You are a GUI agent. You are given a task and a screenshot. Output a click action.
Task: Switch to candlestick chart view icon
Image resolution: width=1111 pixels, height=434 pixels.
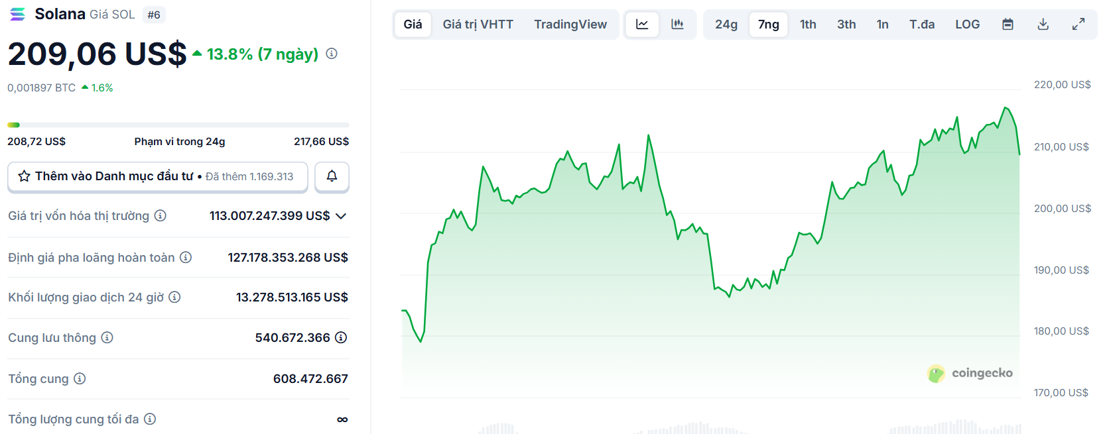point(677,25)
